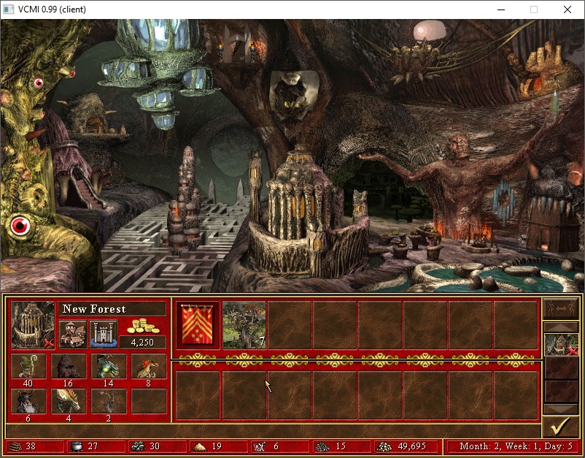The height and width of the screenshot is (458, 585).
Task: Click the stacked mushroom tower in maze
Action: [x=185, y=202]
